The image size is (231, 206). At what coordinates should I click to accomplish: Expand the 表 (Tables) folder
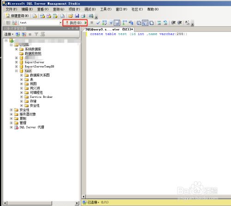21,79
